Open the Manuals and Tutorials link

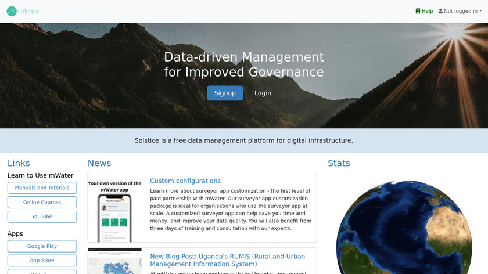(x=42, y=188)
